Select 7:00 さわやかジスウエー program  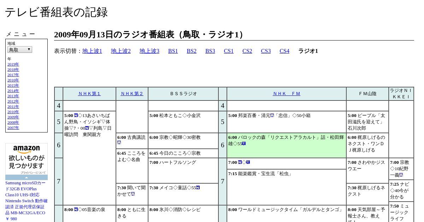click(x=367, y=171)
